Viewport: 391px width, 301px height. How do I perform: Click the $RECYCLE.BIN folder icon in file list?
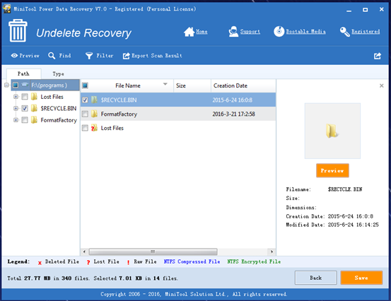(x=94, y=100)
